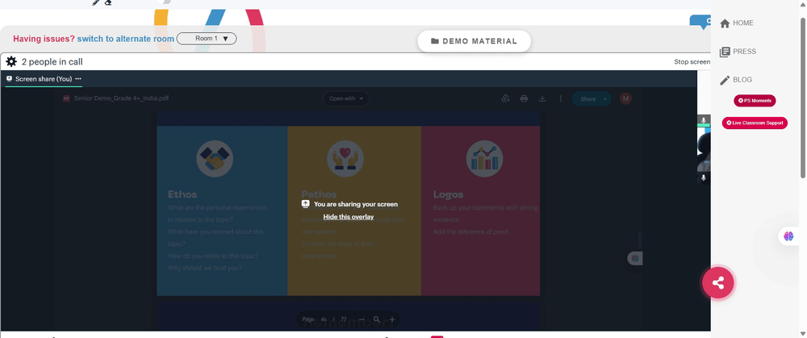
Task: Click the 2 people in call label
Action: click(52, 62)
